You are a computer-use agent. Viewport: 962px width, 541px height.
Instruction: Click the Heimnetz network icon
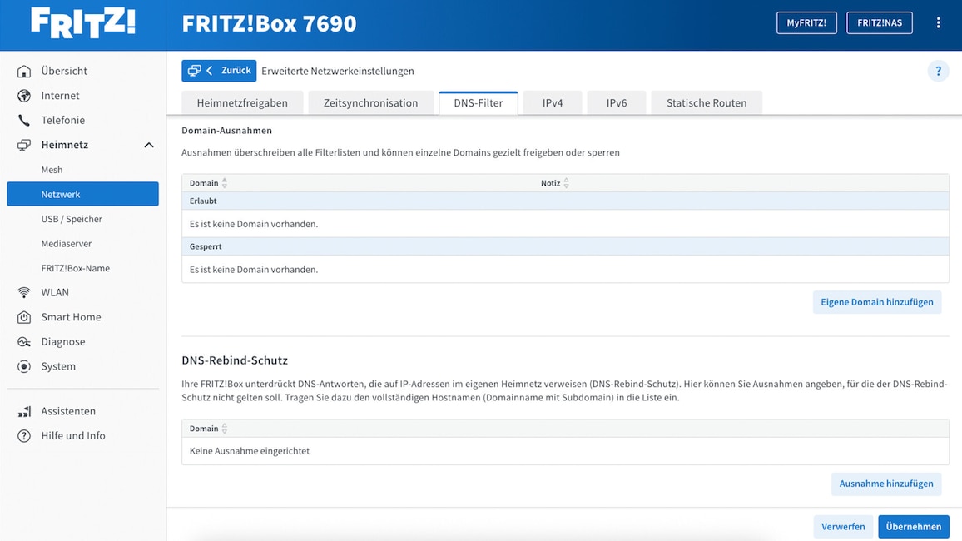[24, 145]
